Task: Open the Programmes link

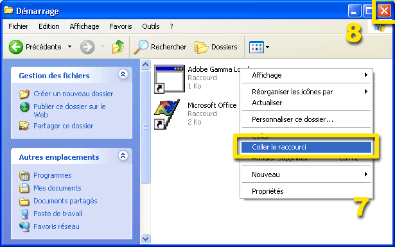Action: click(x=53, y=175)
